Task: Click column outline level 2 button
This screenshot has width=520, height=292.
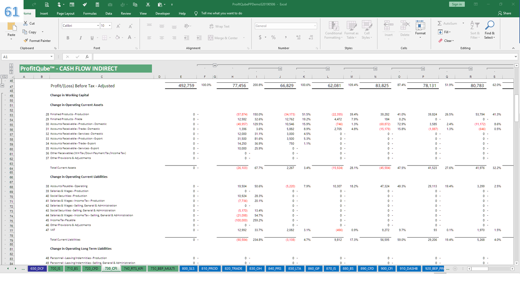Action: 11,69
